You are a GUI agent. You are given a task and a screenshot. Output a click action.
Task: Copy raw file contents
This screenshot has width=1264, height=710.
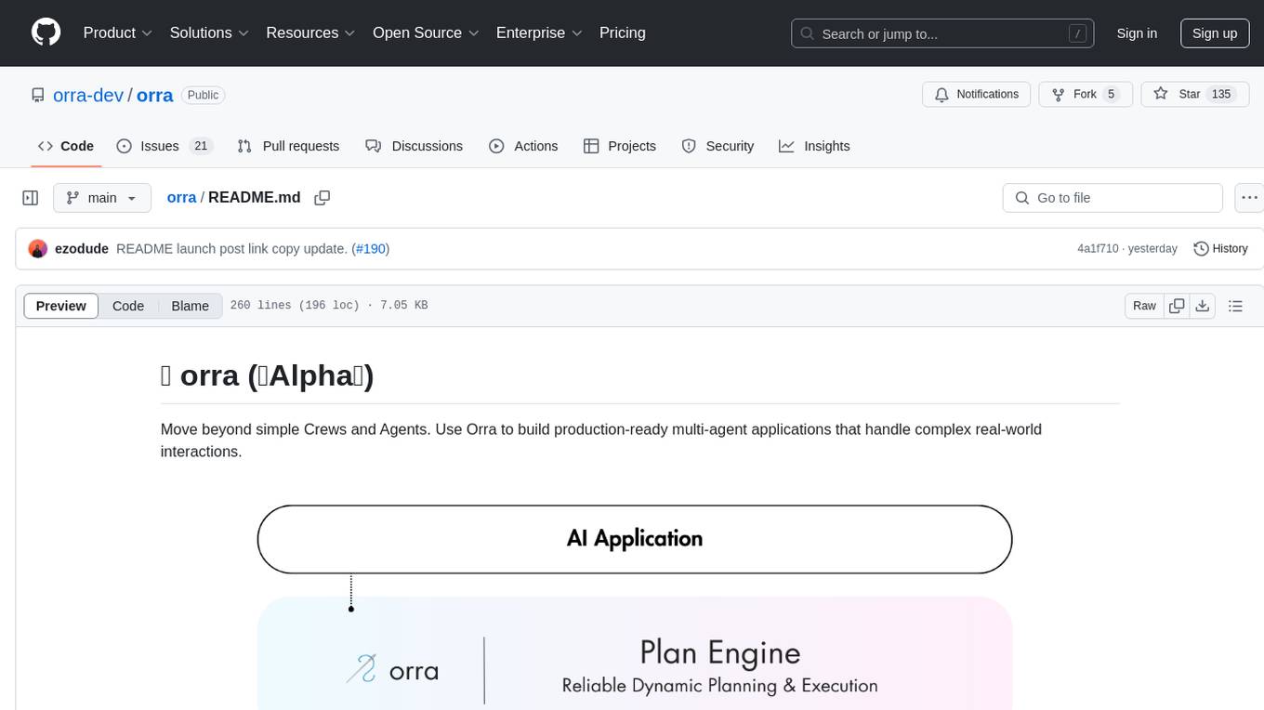click(x=1177, y=306)
